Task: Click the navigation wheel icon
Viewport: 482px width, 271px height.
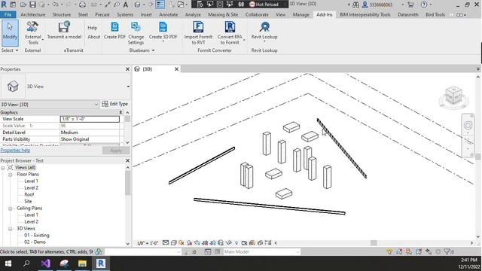Action: point(468,125)
